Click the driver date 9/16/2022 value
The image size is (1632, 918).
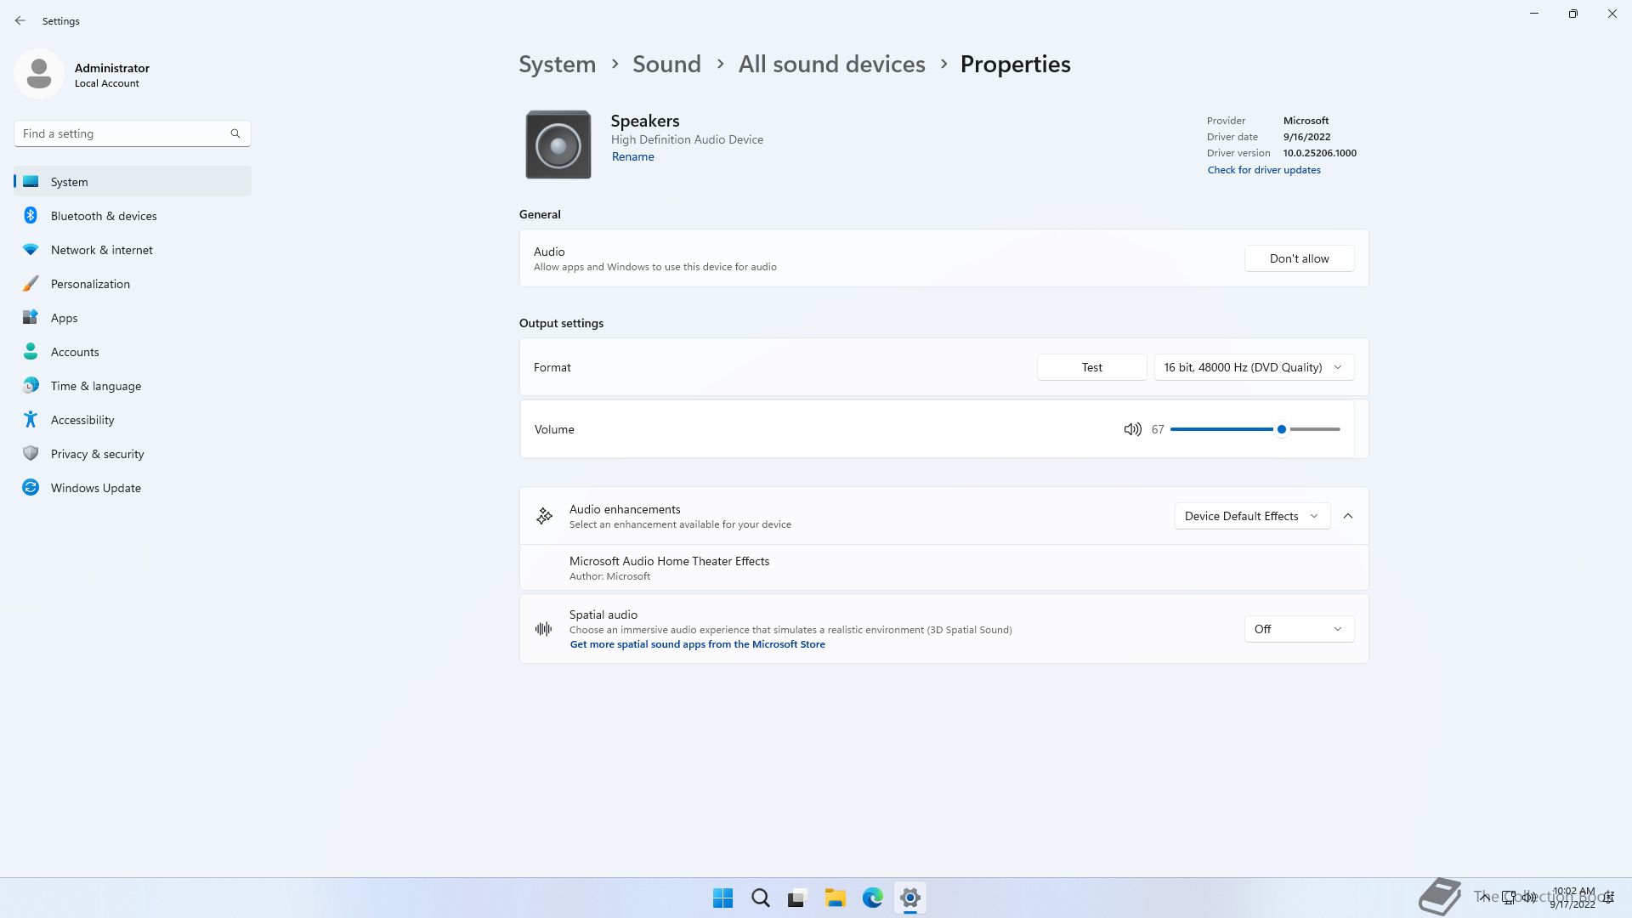click(x=1307, y=138)
